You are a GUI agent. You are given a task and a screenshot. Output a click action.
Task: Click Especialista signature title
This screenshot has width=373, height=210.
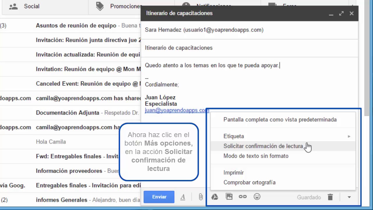click(x=161, y=104)
